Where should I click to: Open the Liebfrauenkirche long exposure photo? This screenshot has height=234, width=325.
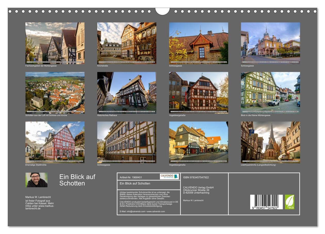pos(270,142)
